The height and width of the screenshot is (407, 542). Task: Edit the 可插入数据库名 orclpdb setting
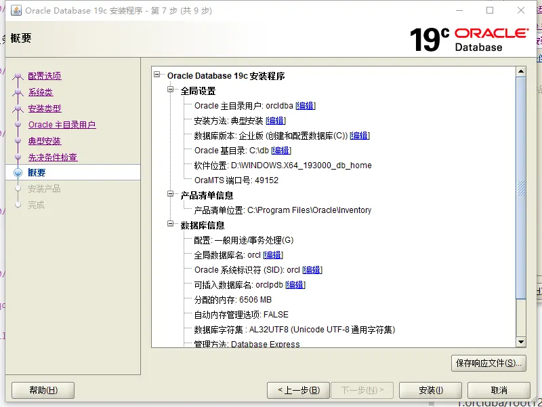[295, 285]
